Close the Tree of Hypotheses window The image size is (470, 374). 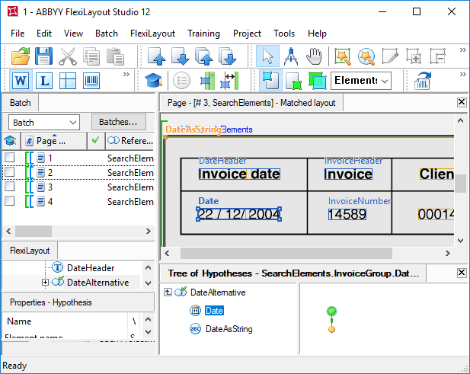[462, 273]
